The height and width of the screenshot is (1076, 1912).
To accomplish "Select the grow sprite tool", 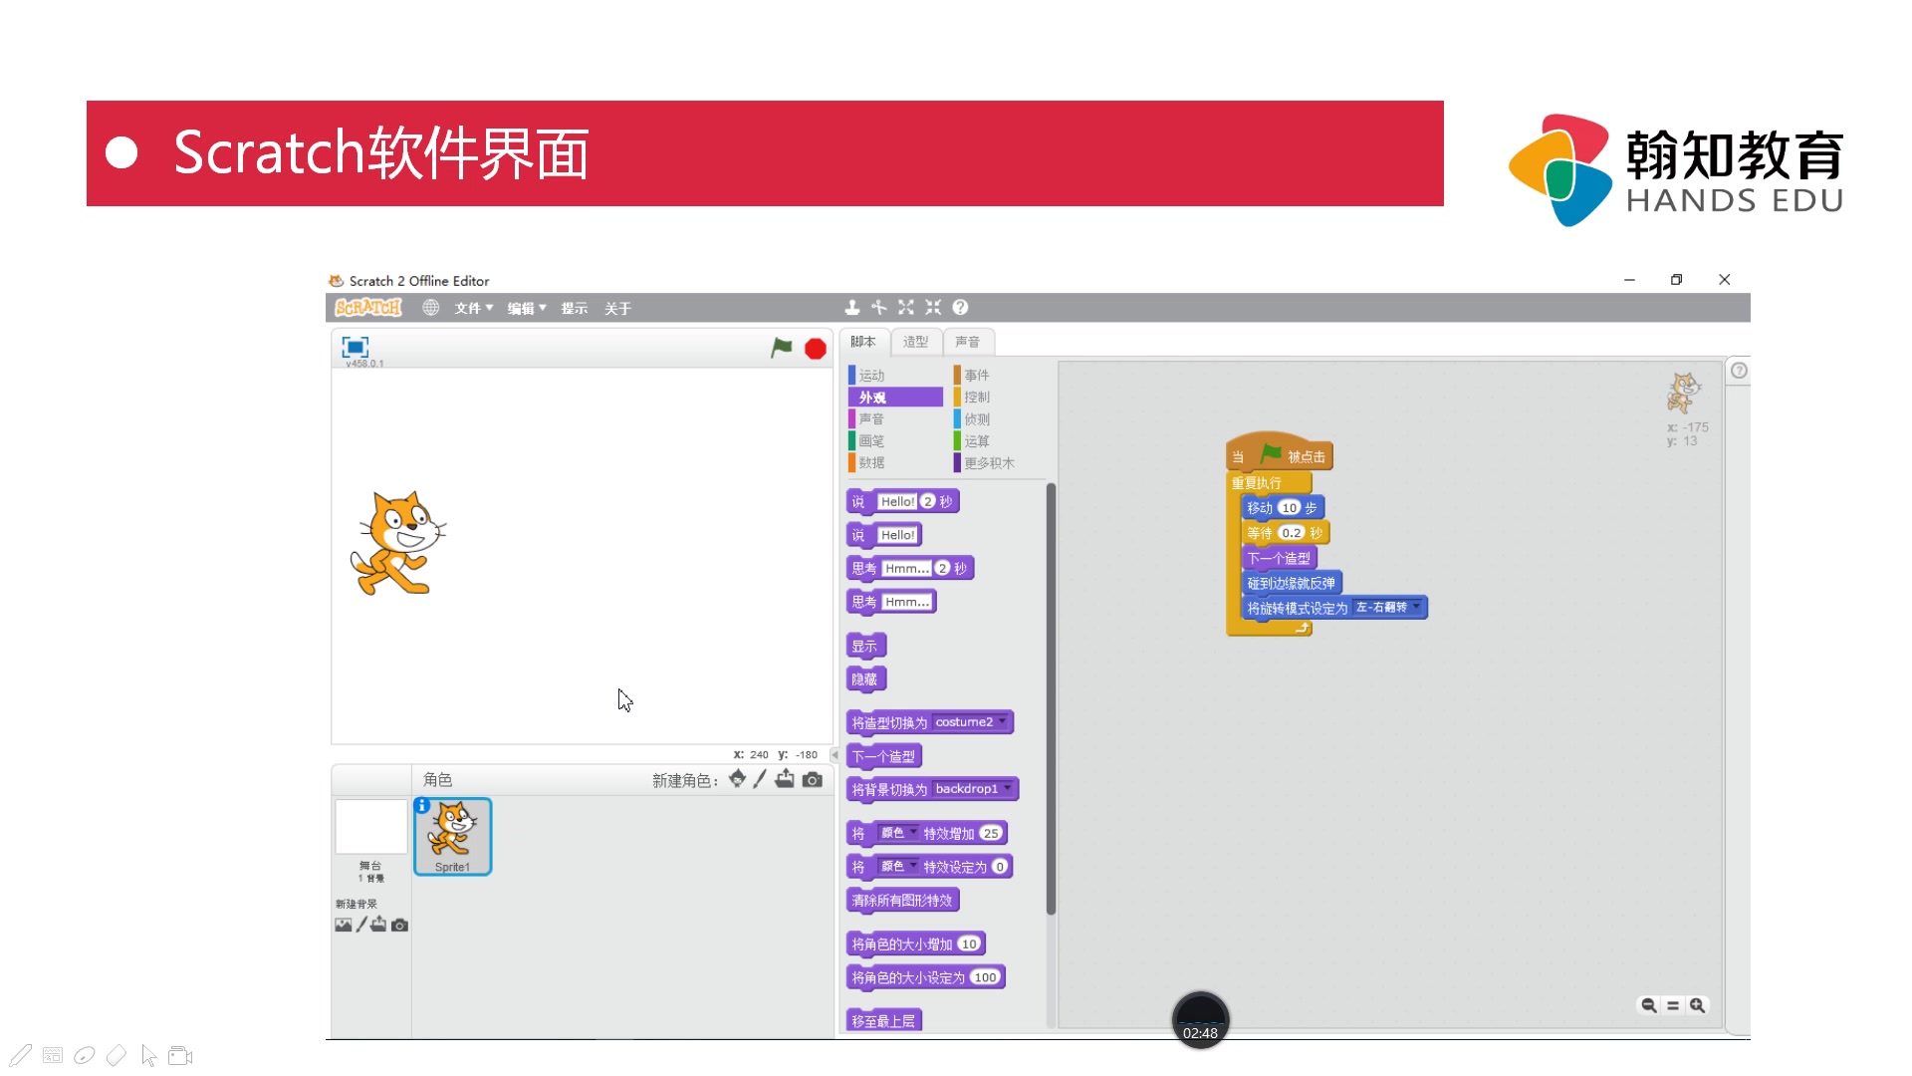I will pos(906,308).
